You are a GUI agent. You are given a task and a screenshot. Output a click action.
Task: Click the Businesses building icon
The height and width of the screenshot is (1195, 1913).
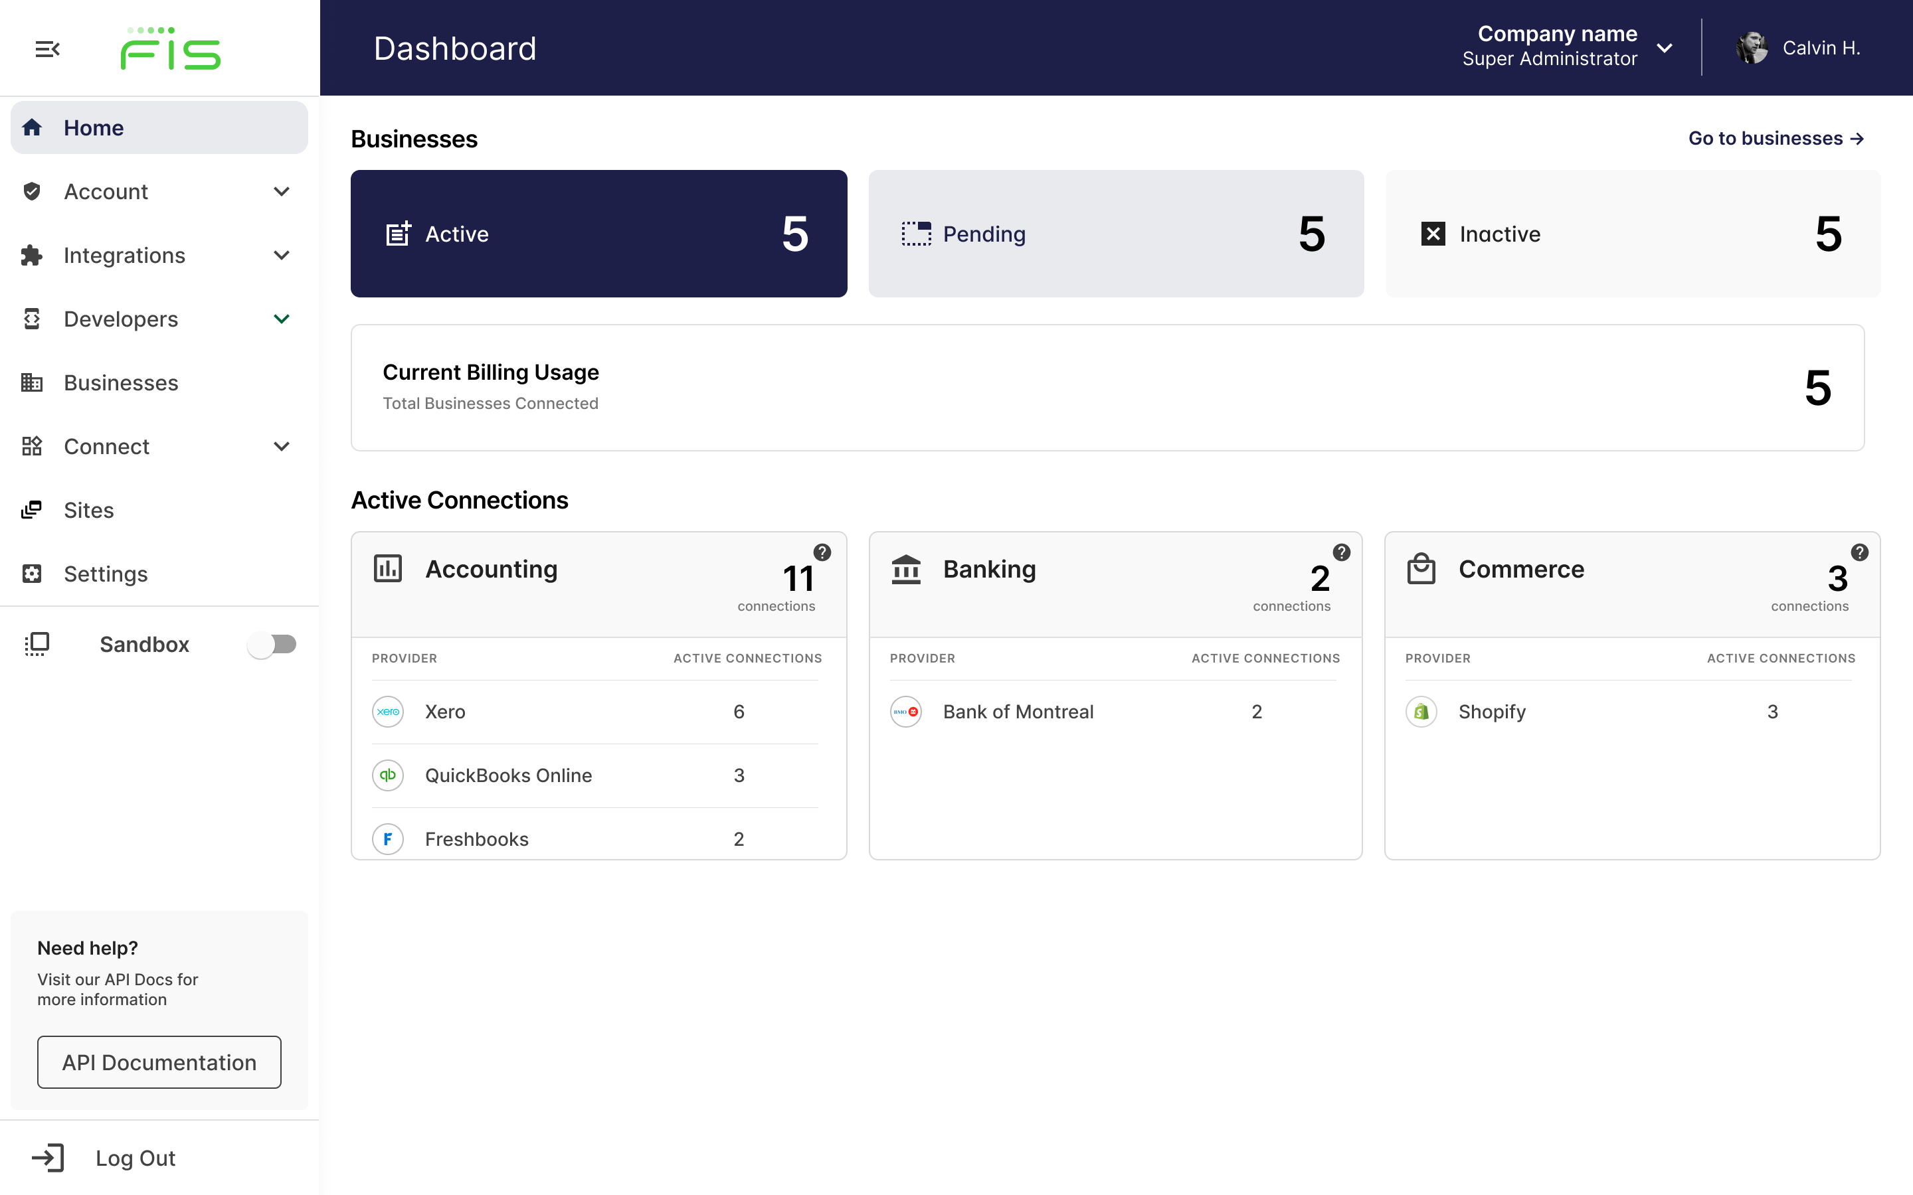(32, 382)
